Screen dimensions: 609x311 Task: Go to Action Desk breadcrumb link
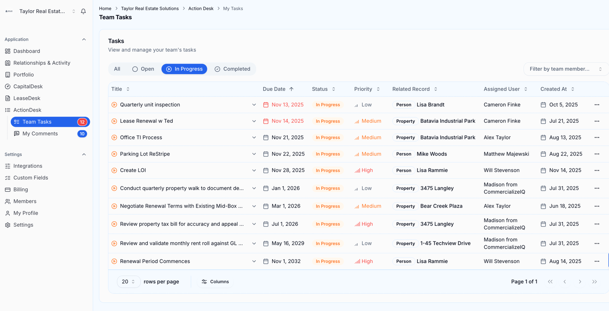pos(201,8)
